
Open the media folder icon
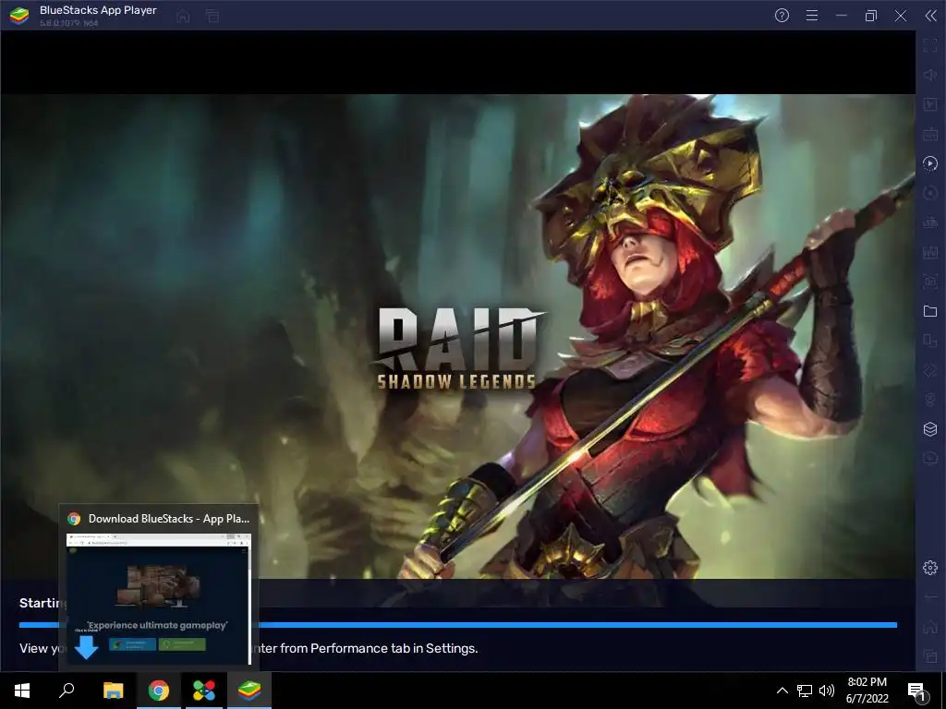(930, 311)
